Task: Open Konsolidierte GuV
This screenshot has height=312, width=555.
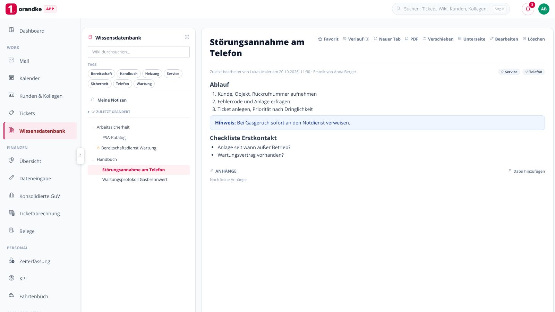Action: pyautogui.click(x=40, y=196)
